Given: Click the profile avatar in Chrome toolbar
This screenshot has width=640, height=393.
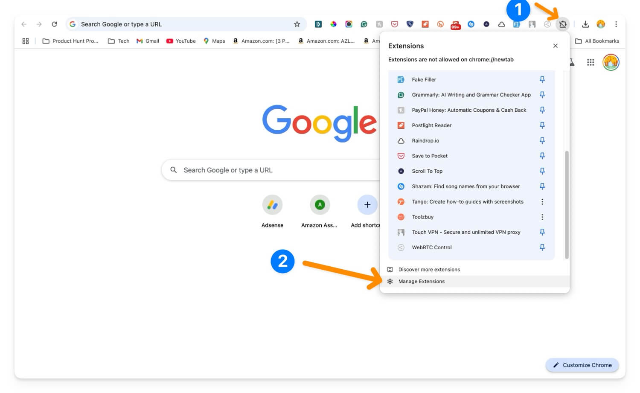Looking at the screenshot, I should (601, 24).
